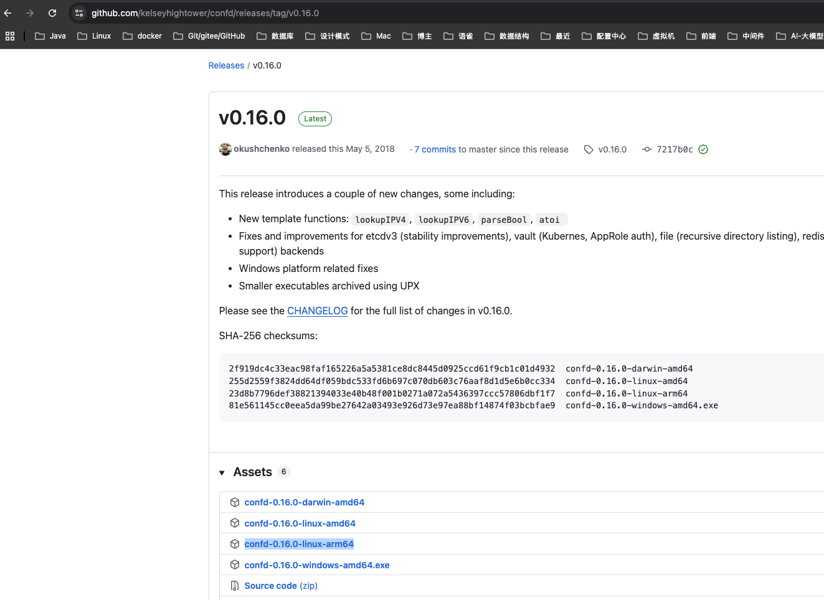The width and height of the screenshot is (824, 600).
Task: Click package icon beside confd-0.16.0-linux-amd64
Action: pyautogui.click(x=235, y=523)
